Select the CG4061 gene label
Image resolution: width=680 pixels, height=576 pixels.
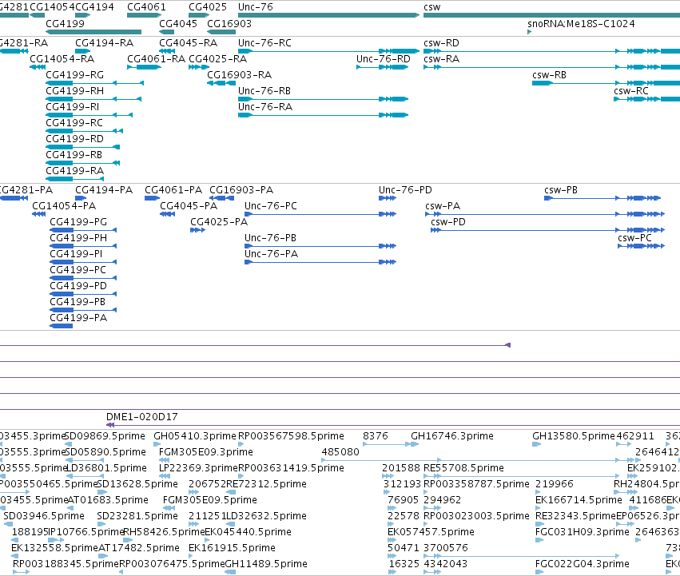point(146,7)
